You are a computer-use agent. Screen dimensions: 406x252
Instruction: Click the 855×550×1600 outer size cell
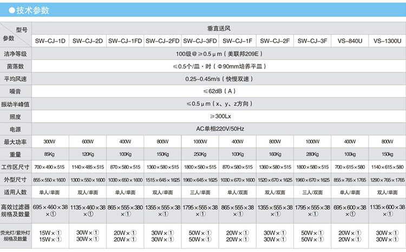point(49,180)
